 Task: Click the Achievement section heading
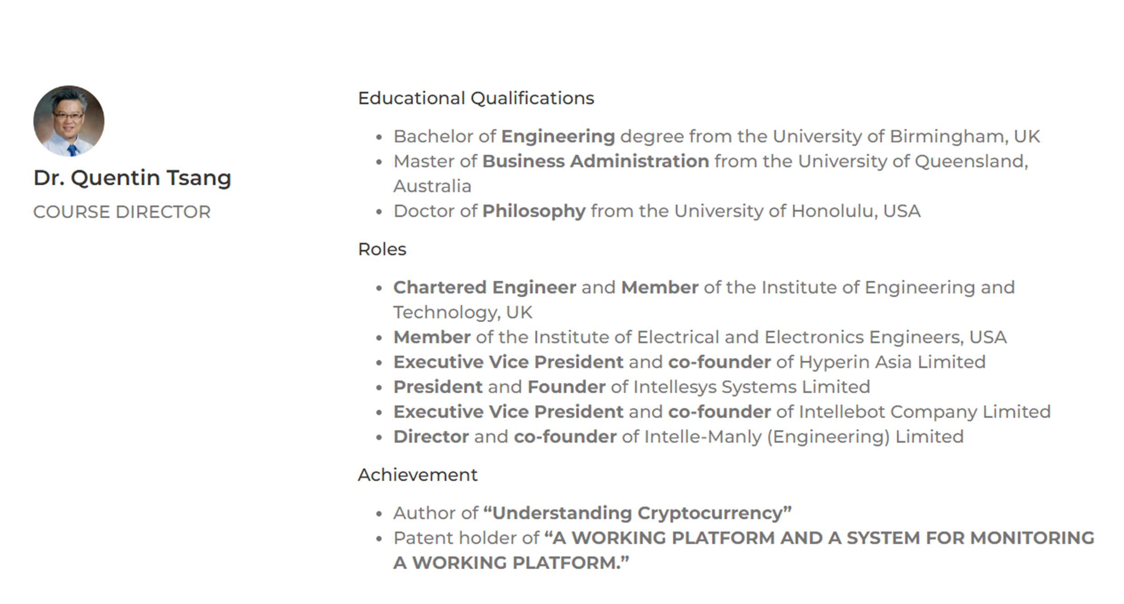(417, 475)
